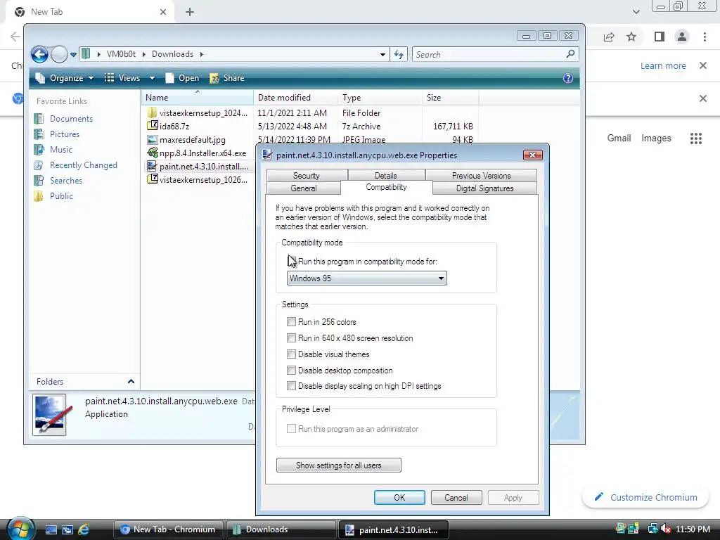720x540 pixels.
Task: Switch to the Details tab
Action: coord(386,175)
